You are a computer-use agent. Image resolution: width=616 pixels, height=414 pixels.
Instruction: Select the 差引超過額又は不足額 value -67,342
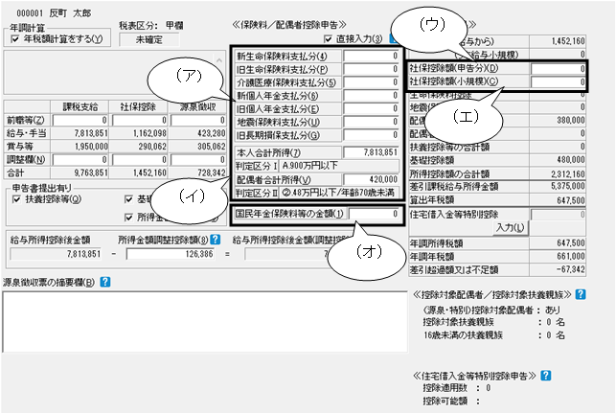[571, 269]
